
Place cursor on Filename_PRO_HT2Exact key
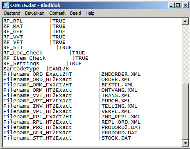coord(37,127)
